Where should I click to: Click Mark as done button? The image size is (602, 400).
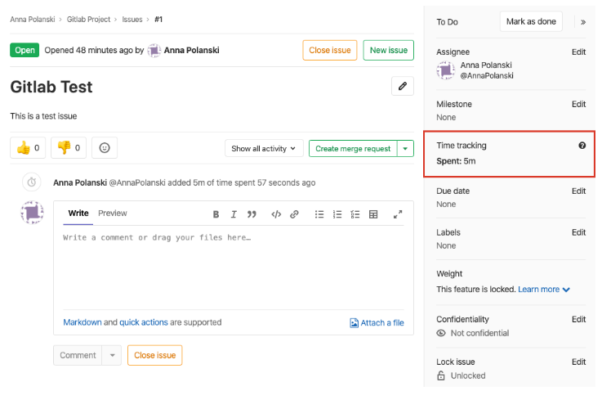(x=531, y=22)
